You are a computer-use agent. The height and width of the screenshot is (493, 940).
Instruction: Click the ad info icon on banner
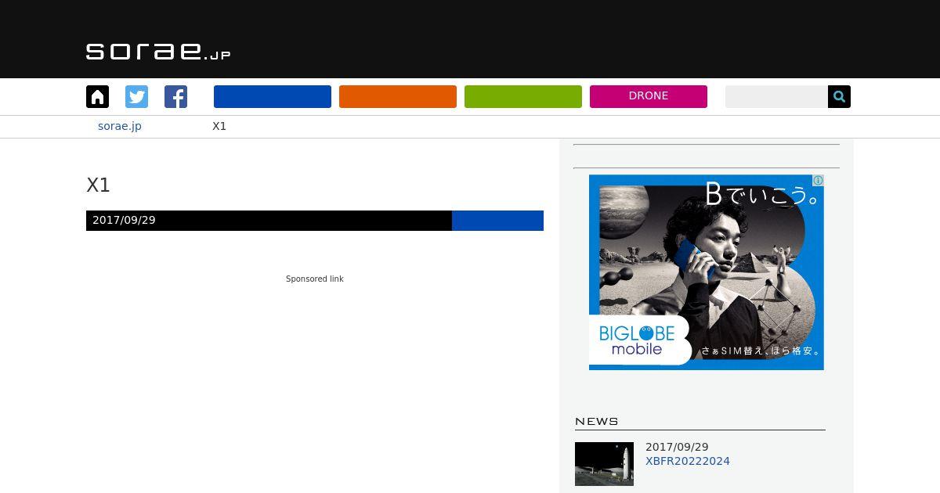tap(818, 181)
